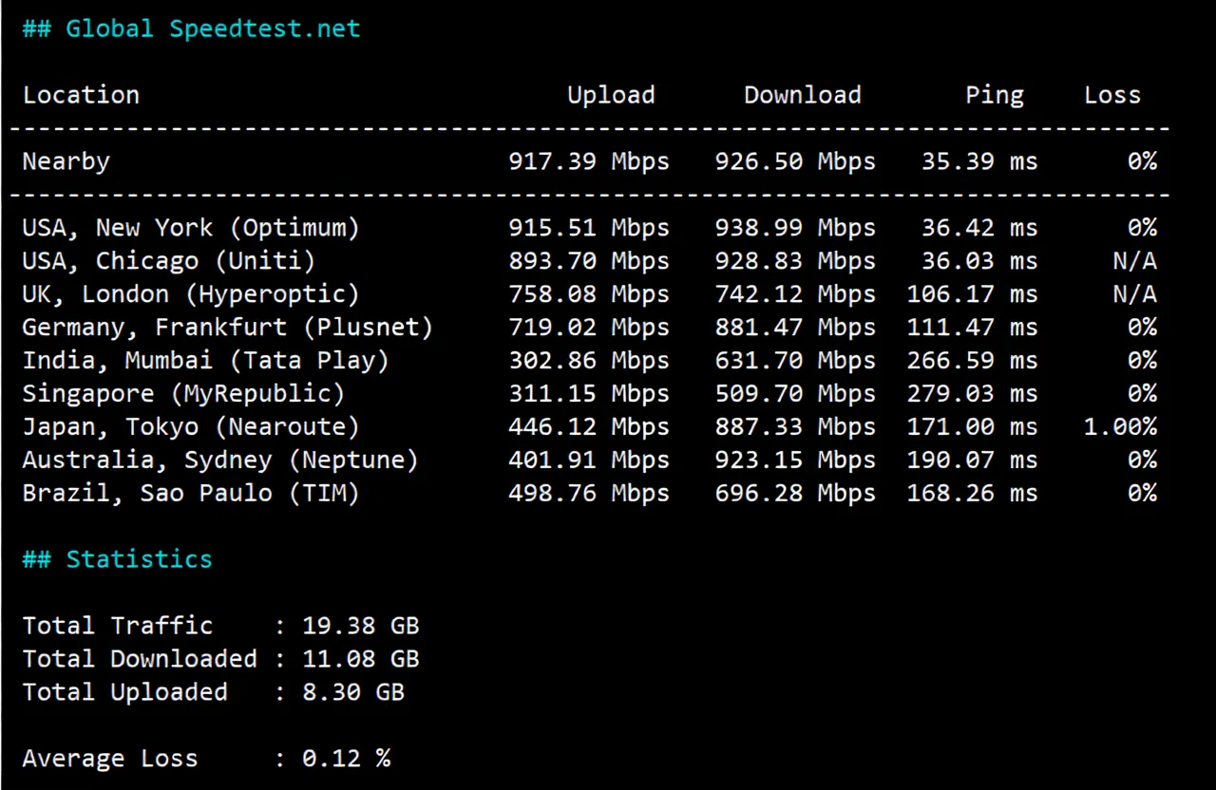The height and width of the screenshot is (790, 1216).
Task: Select the Total Traffic value 19.38 GB
Action: [x=361, y=625]
